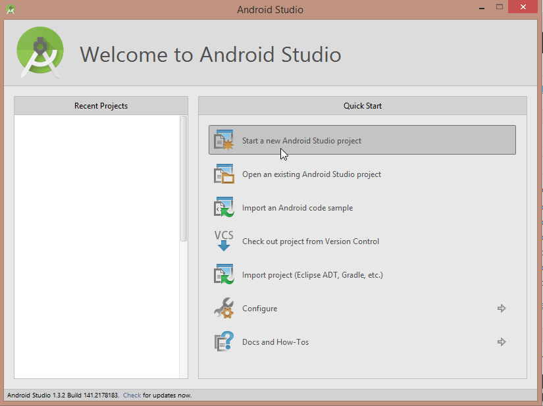Click the import code sample icon
Viewport: 543px width, 406px height.
coord(224,207)
